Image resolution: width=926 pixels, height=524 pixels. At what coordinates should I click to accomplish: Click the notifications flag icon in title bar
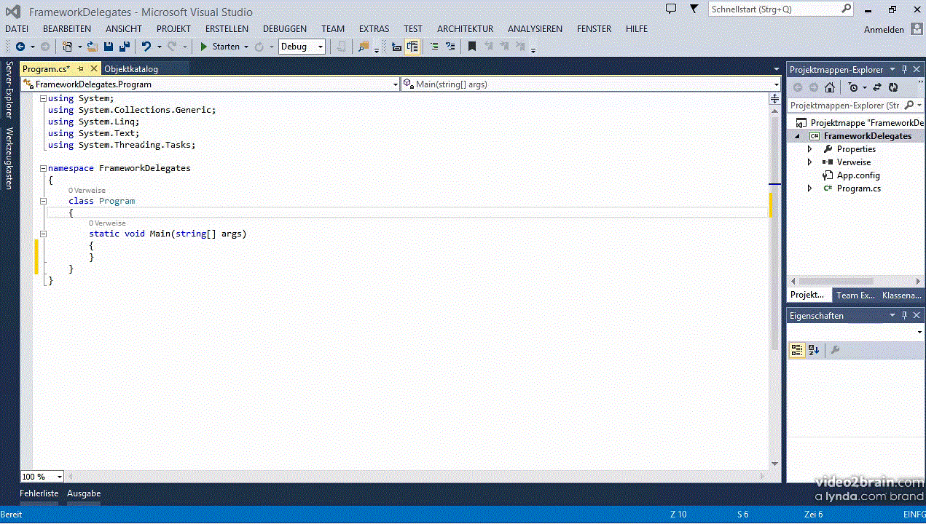click(x=694, y=9)
